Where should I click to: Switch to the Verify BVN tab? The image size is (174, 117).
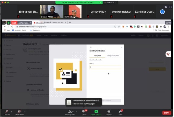click(98, 56)
